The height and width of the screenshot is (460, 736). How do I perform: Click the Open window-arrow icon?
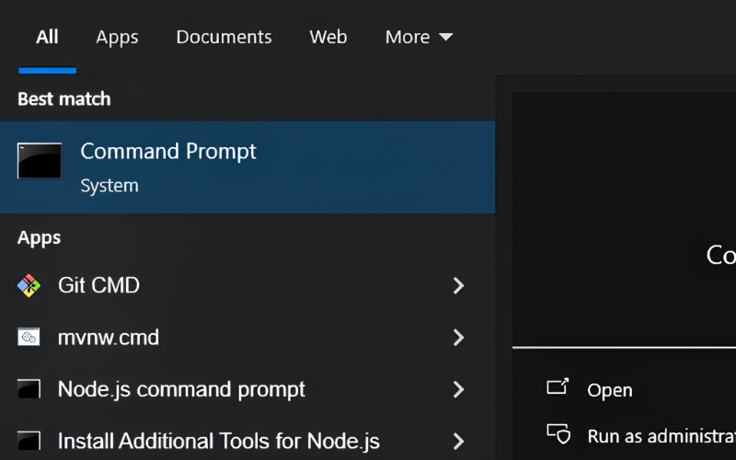[558, 386]
